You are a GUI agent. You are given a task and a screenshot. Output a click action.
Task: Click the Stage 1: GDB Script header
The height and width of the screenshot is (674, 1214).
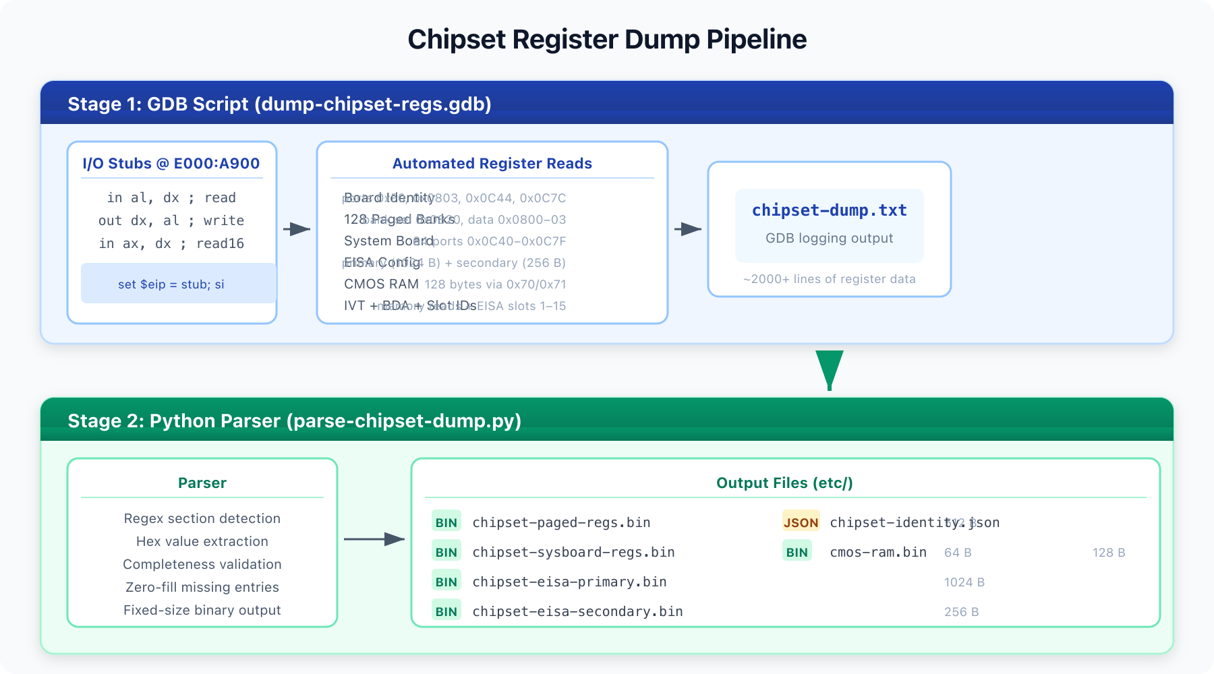607,103
